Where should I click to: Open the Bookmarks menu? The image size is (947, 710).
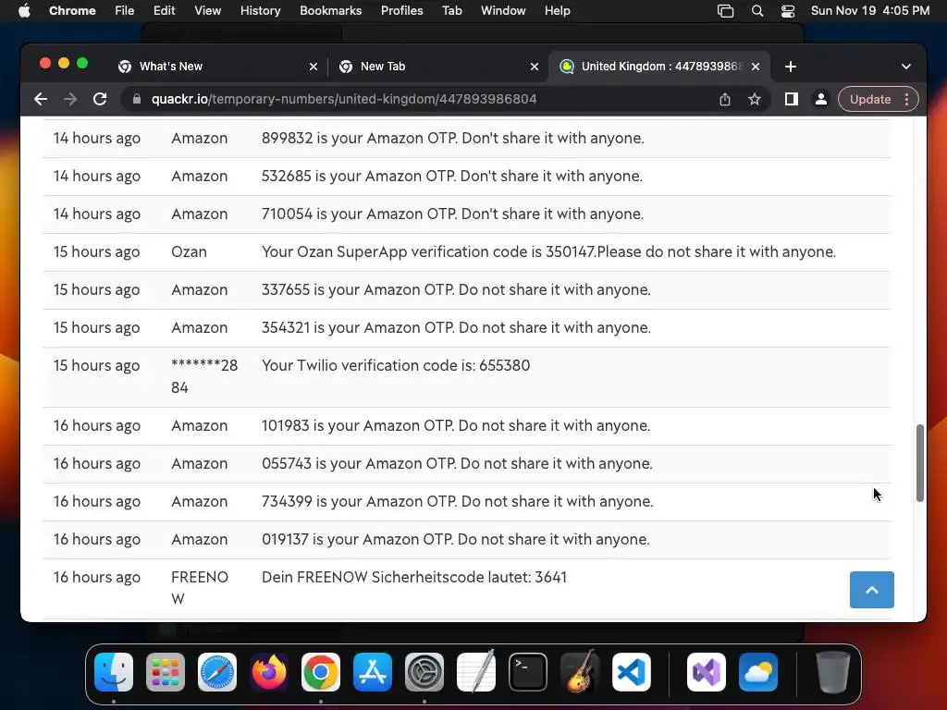coord(330,11)
